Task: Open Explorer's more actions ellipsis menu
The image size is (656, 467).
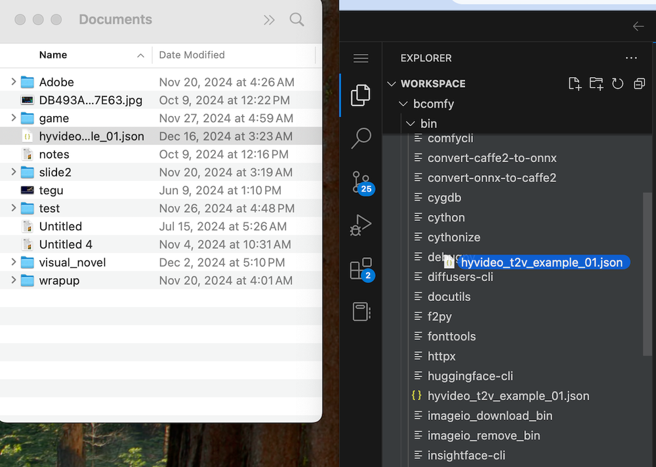Action: point(631,58)
